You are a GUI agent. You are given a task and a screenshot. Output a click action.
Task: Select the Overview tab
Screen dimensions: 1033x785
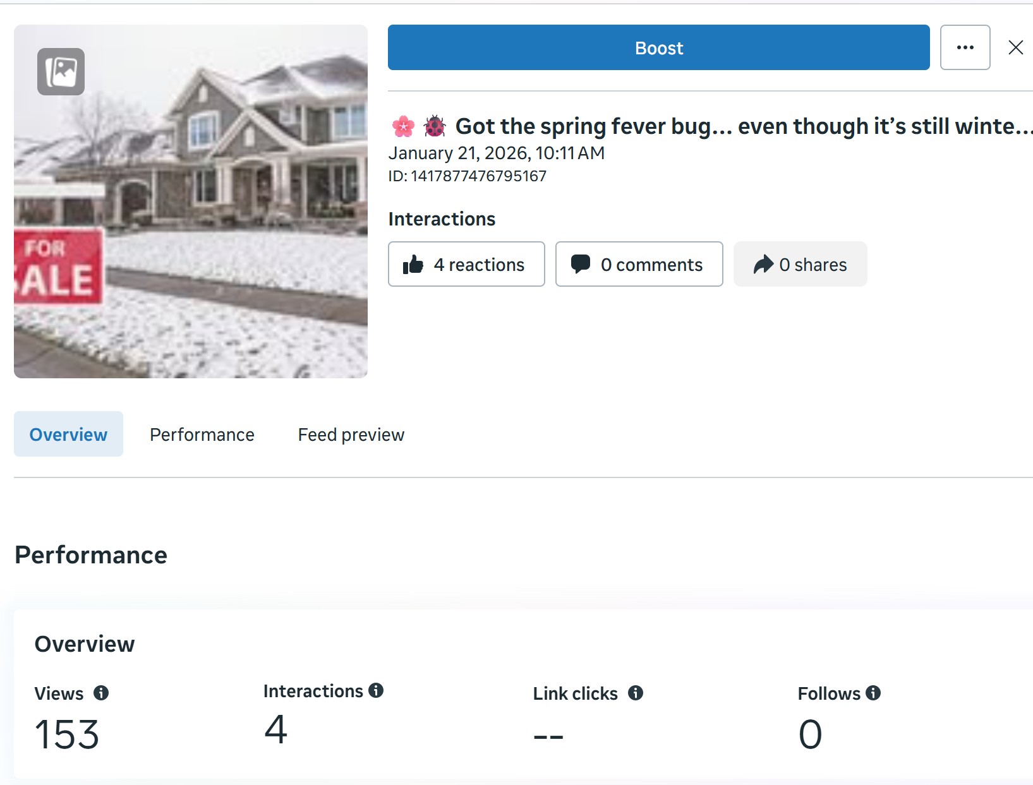[68, 434]
